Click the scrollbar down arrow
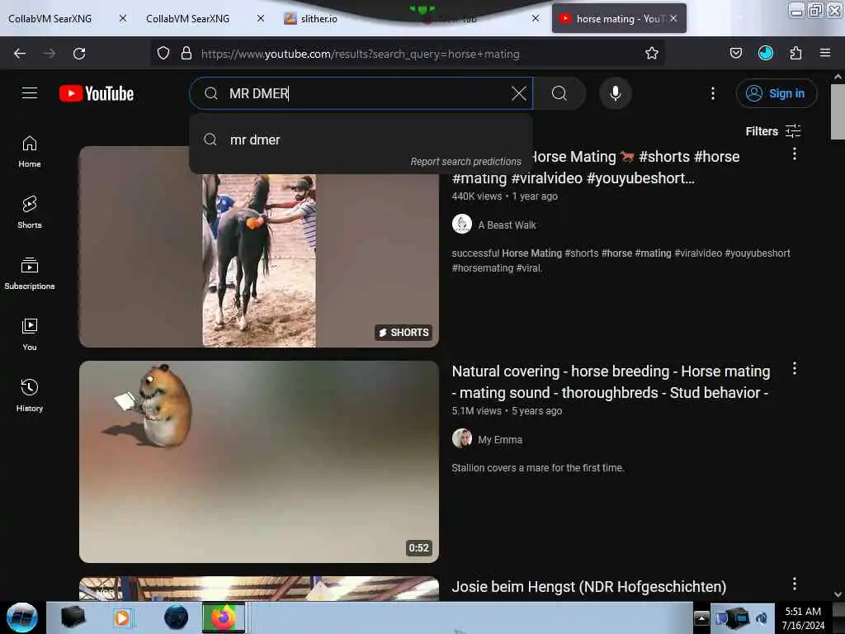This screenshot has width=845, height=634. (838, 594)
